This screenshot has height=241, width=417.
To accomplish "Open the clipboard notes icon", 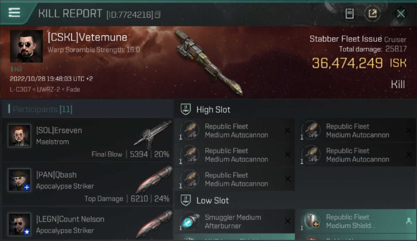I will click(349, 13).
